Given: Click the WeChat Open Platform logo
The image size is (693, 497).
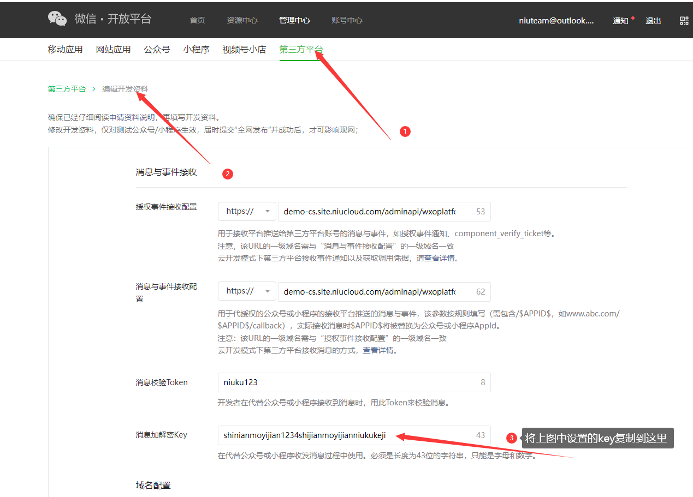Looking at the screenshot, I should point(99,19).
